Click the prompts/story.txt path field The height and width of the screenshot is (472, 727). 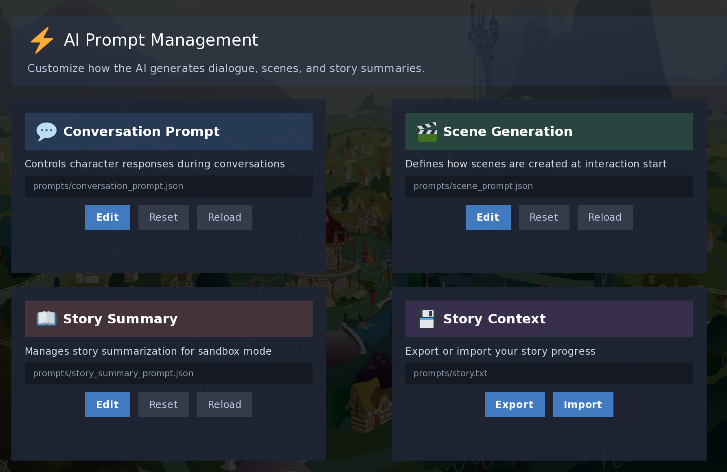549,373
